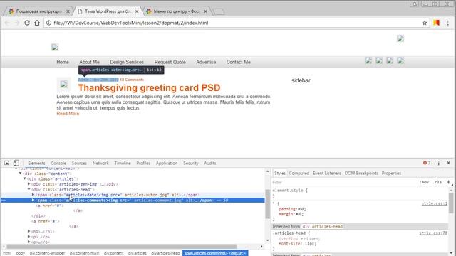
Task: Click the broken image at top right of page
Action: (x=400, y=38)
